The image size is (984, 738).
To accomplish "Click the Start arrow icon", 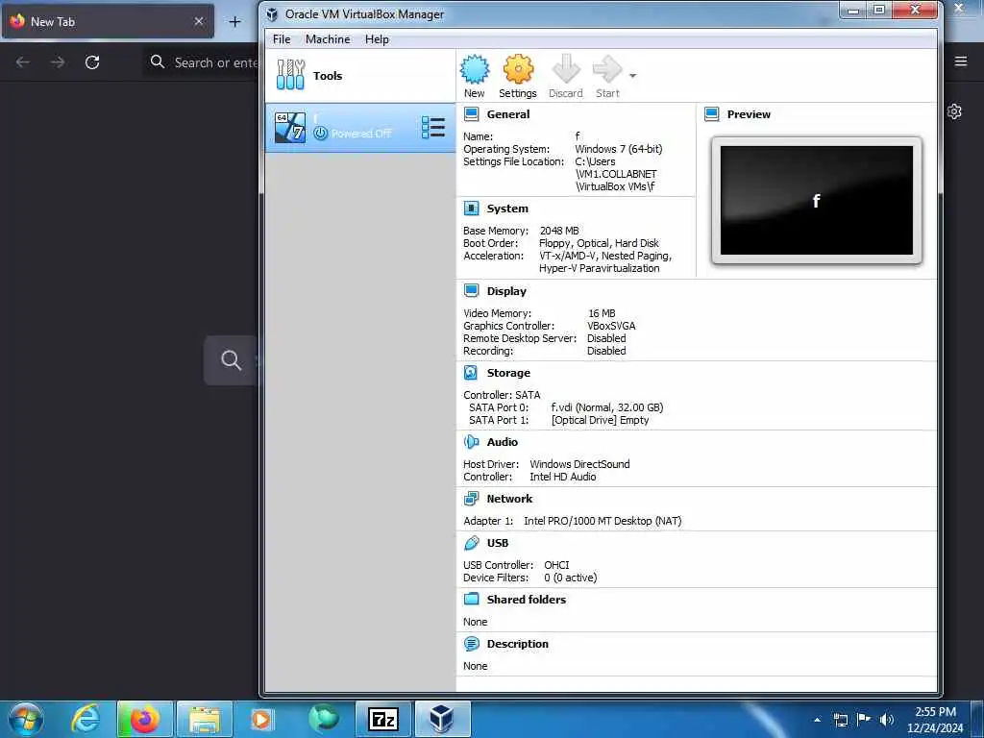I will click(x=607, y=69).
